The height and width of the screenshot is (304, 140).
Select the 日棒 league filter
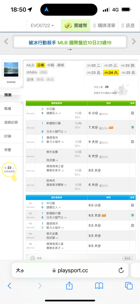[41, 65]
